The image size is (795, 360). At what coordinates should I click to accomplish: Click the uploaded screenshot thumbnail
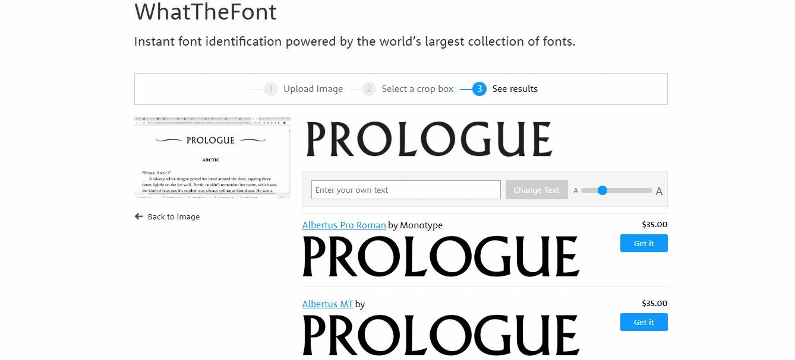coord(212,157)
